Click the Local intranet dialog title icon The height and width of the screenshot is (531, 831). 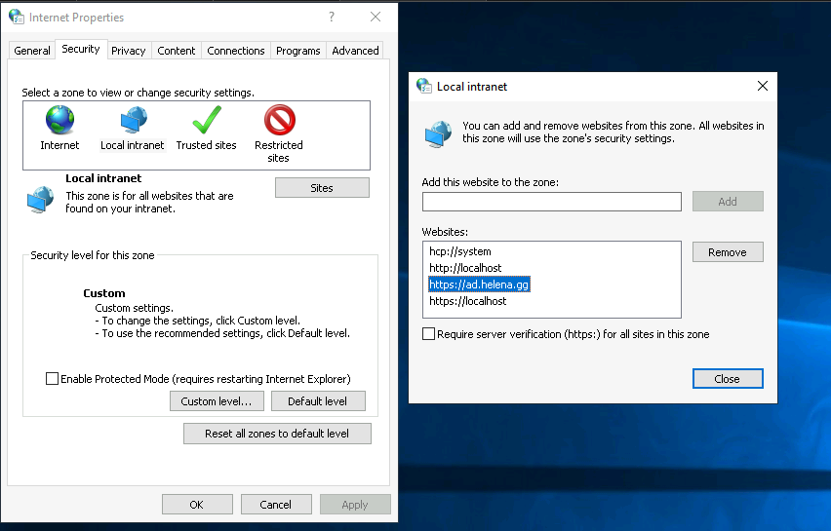point(424,86)
